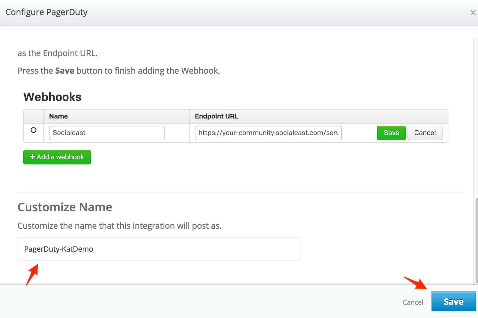Click the Name column header

58,116
